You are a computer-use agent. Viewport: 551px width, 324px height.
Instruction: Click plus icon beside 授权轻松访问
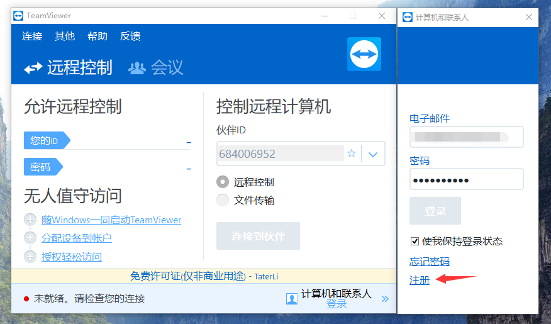click(30, 257)
